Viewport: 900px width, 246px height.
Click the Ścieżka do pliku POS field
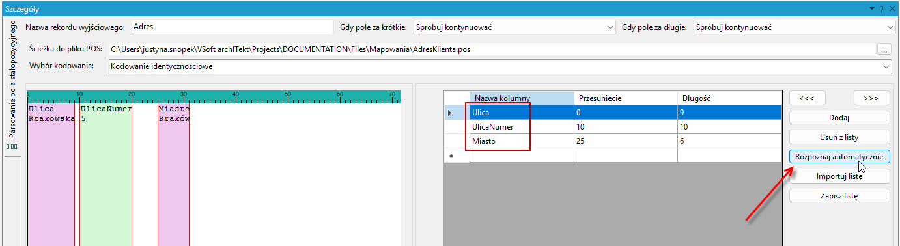coord(492,49)
